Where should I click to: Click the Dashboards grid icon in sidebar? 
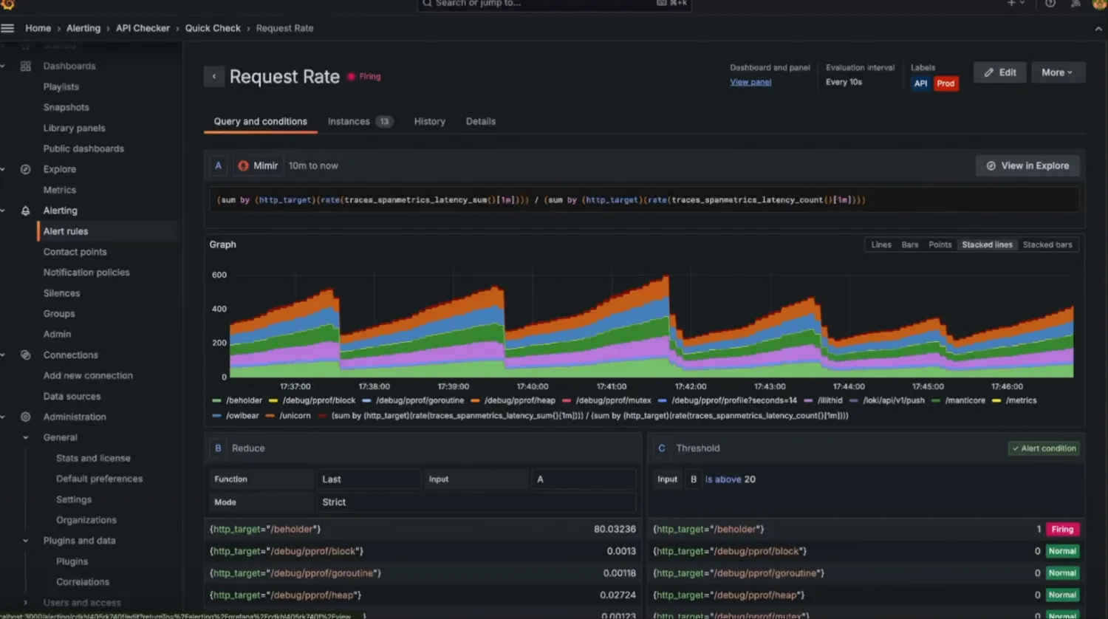coord(26,66)
